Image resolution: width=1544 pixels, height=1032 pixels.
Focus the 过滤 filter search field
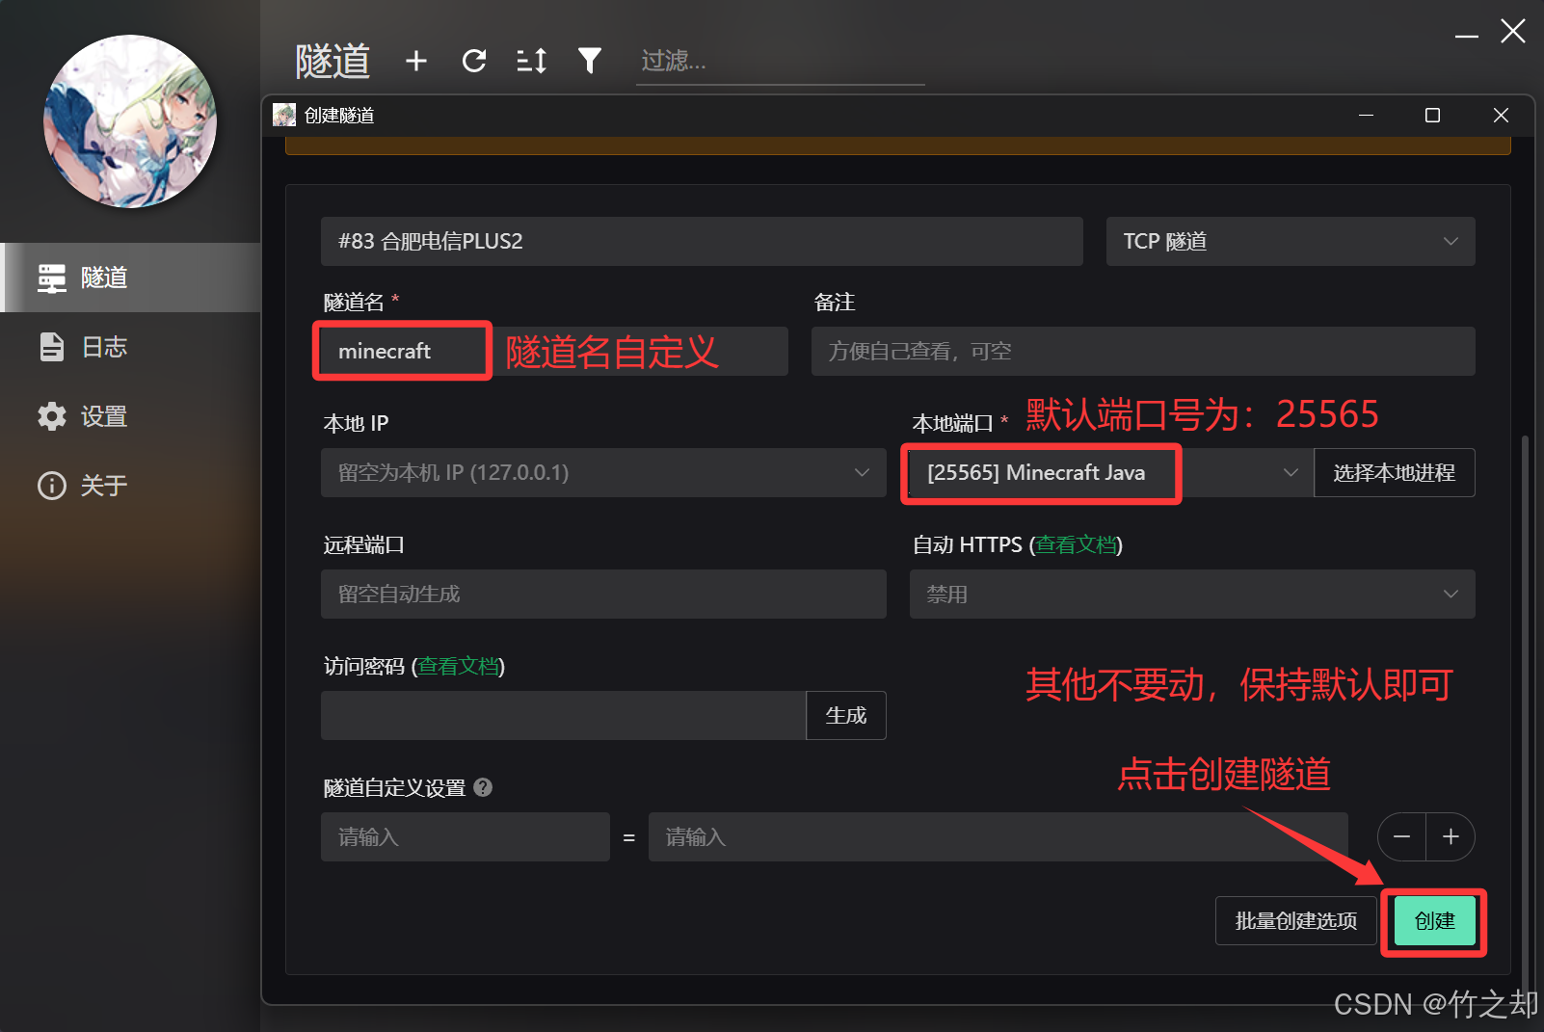point(780,62)
